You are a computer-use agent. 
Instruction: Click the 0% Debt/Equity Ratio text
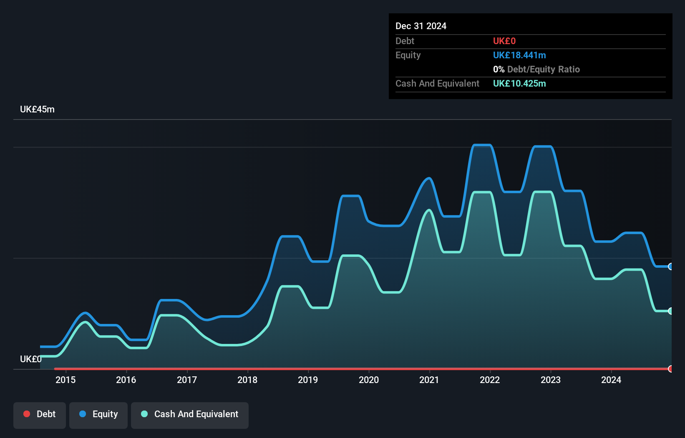tap(536, 69)
